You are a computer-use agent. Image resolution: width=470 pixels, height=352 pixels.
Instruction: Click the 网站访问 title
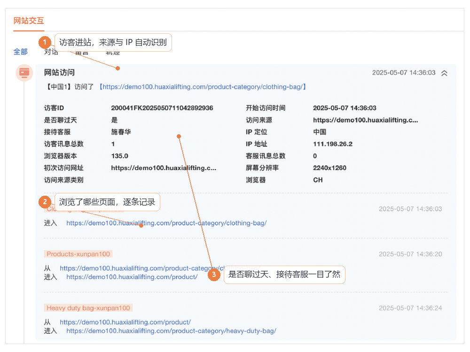point(59,72)
